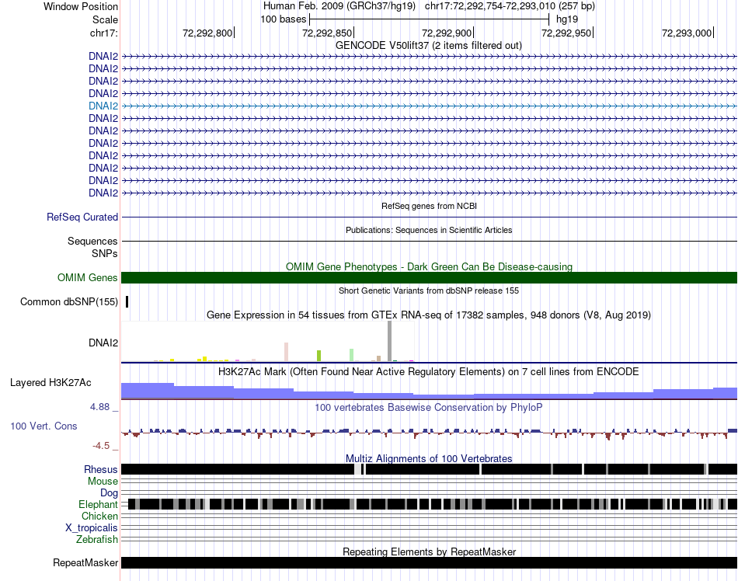Click the RepeatMasker track label
This screenshot has height=581, width=738.
tap(85, 562)
